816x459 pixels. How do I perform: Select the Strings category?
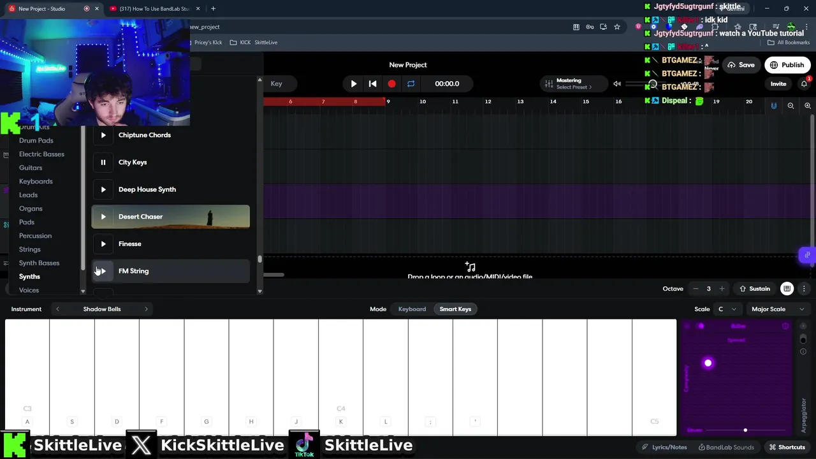coord(29,249)
